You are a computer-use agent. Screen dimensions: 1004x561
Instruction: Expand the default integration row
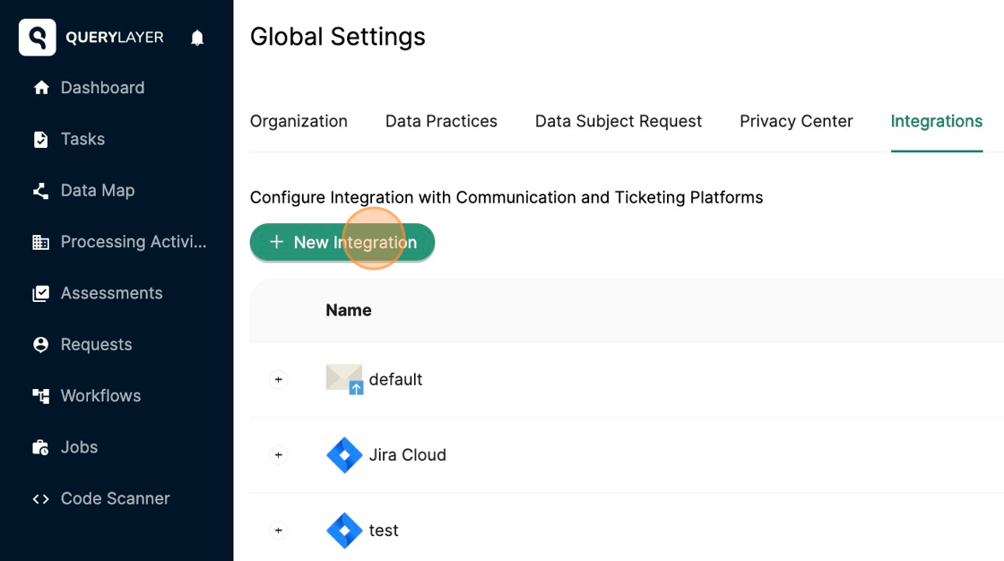click(x=278, y=379)
